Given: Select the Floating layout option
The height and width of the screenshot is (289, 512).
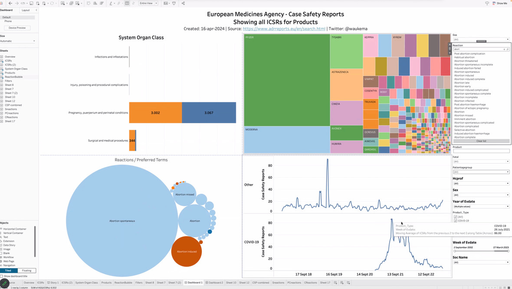Looking at the screenshot, I should (27, 270).
